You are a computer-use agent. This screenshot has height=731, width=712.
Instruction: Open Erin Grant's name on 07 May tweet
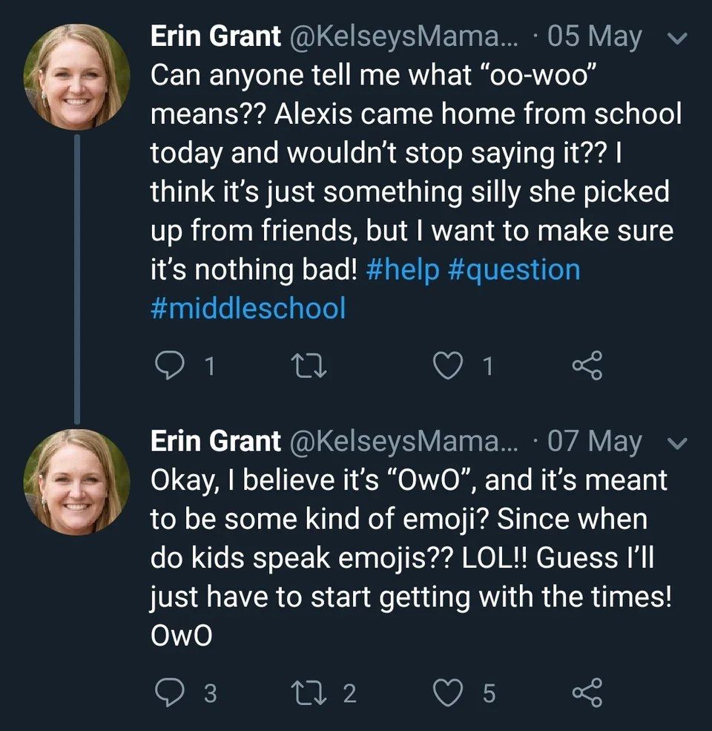coord(216,442)
